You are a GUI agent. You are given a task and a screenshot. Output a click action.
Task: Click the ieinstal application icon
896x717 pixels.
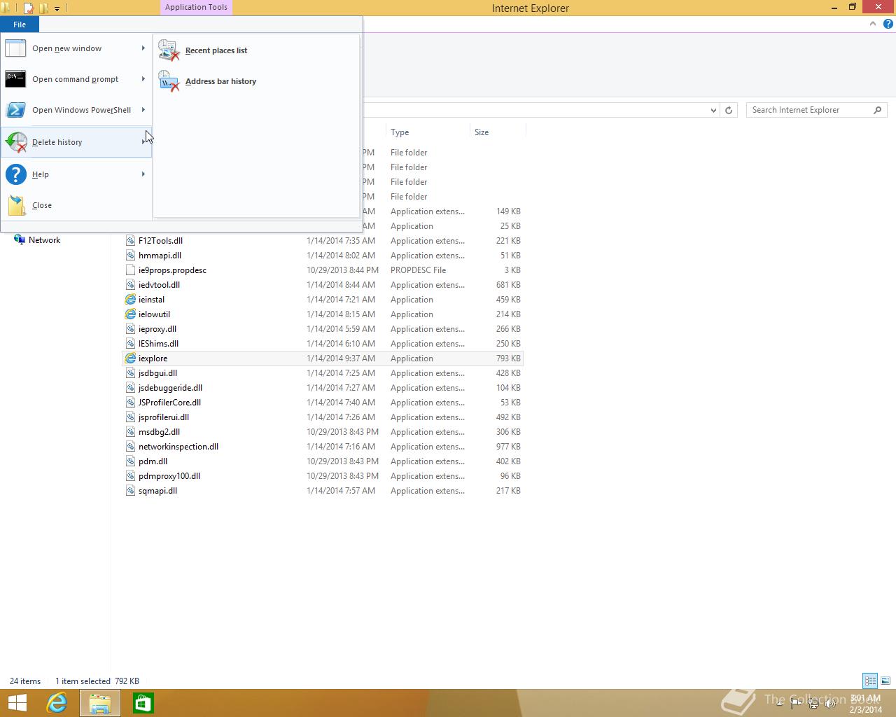[x=130, y=300]
